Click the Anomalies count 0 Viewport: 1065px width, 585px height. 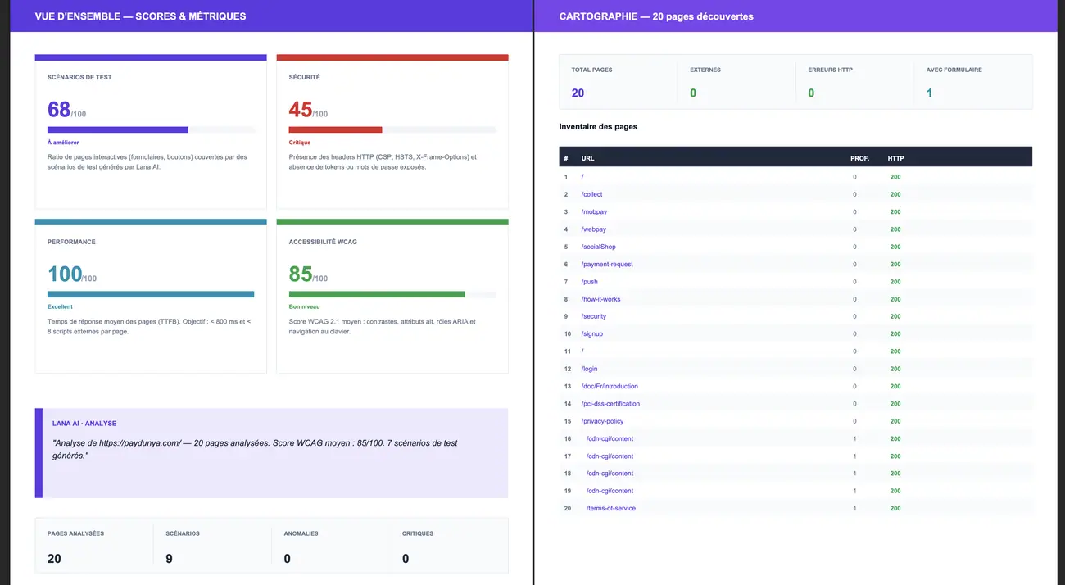pos(288,559)
